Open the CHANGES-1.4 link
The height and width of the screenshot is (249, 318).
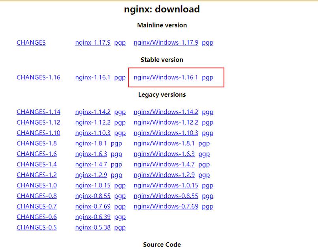(37, 164)
